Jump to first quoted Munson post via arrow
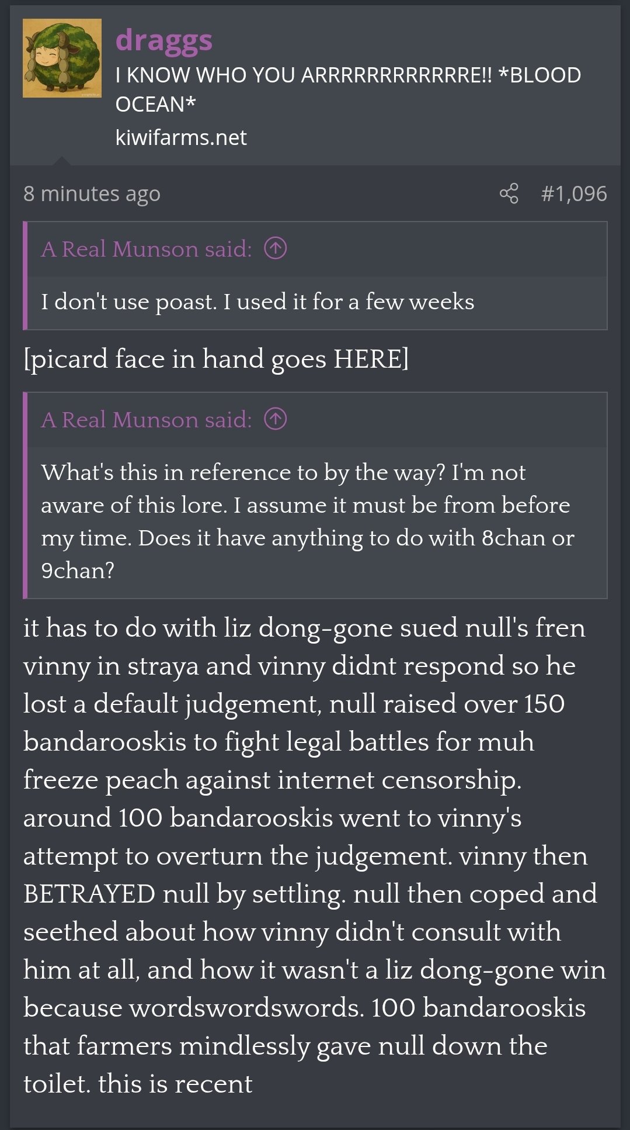The image size is (630, 1130). [275, 249]
